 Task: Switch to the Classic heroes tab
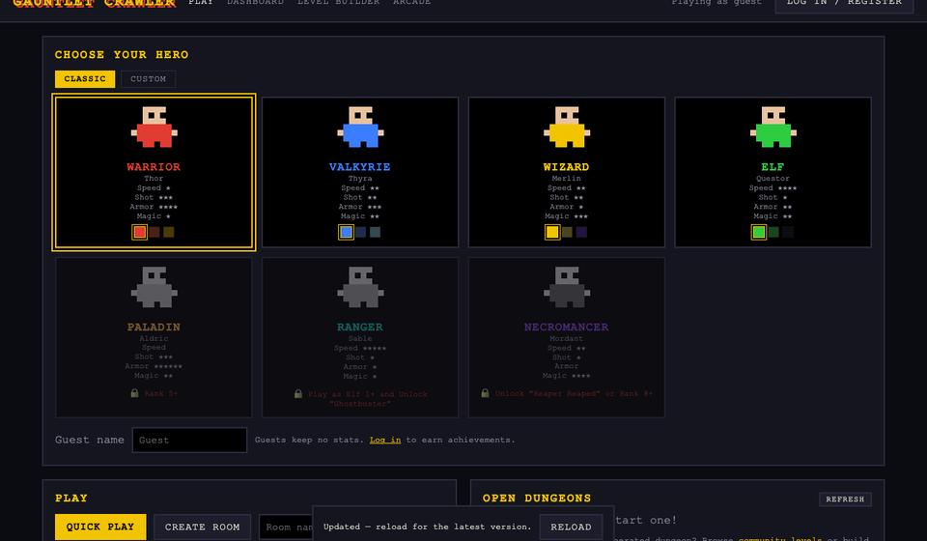tap(85, 78)
